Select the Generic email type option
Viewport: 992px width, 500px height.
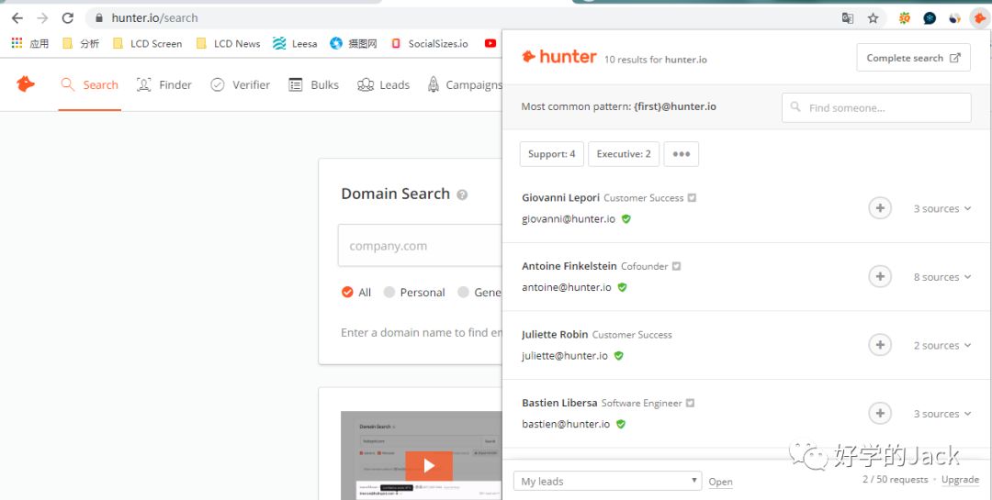click(464, 293)
